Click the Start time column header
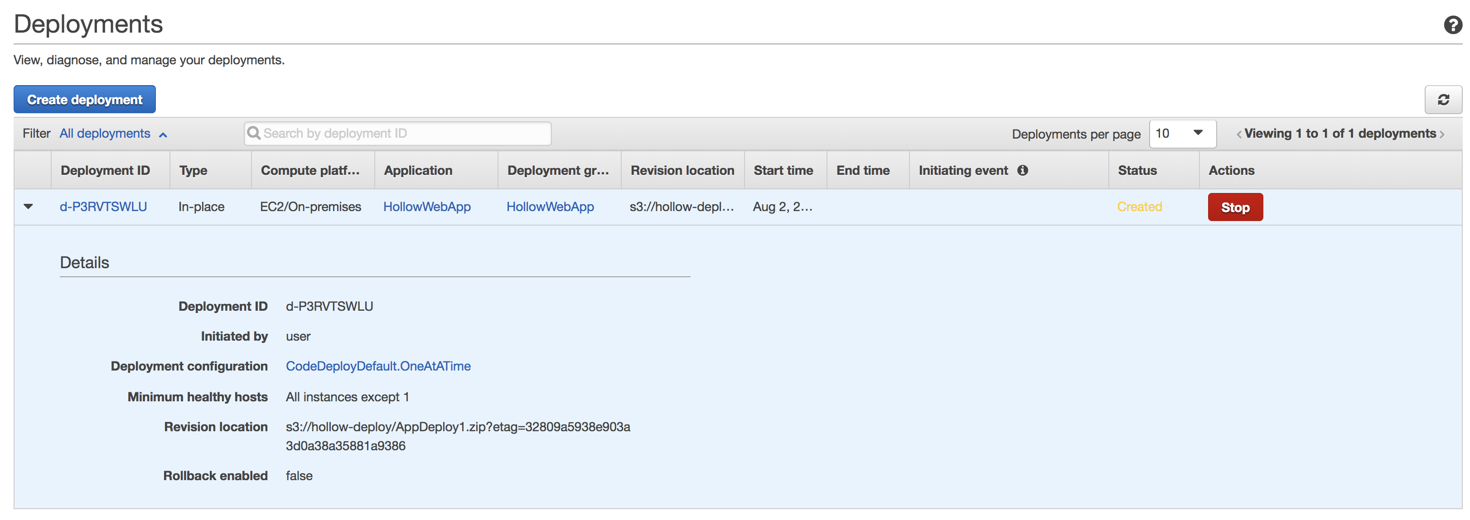Viewport: 1470px width, 520px height. click(x=783, y=170)
